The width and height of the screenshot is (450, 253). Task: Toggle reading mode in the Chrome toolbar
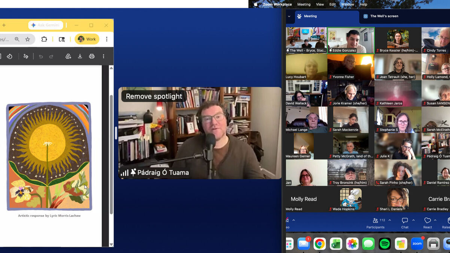(x=61, y=39)
